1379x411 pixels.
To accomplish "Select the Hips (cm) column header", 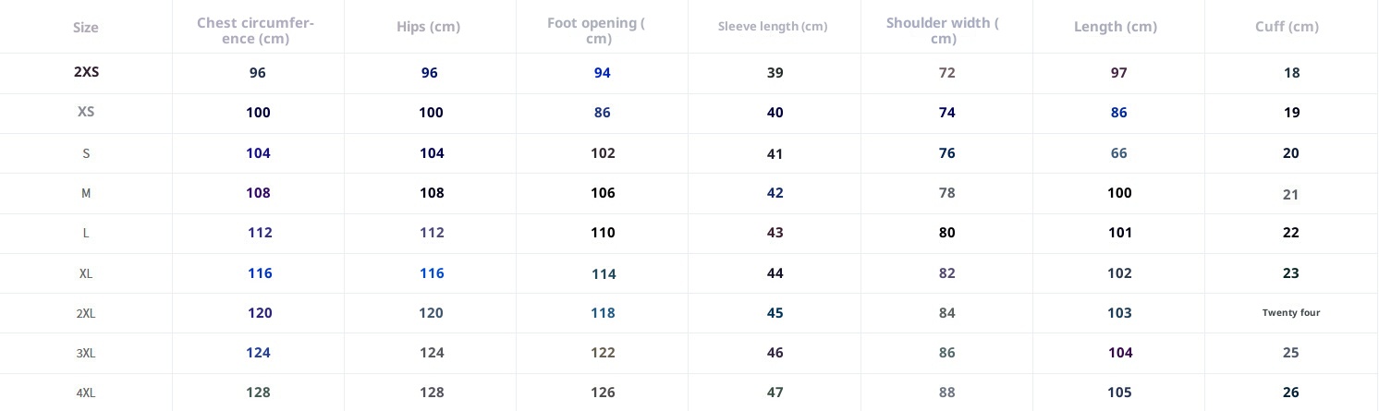I will pos(429,27).
